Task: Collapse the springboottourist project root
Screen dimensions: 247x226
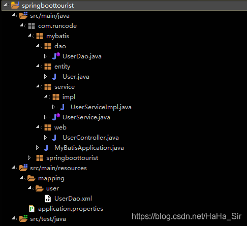Action: pos(5,5)
